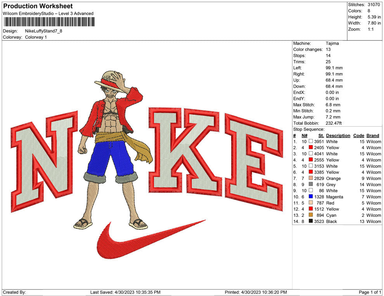
Task: Click the EndY value '0.00 in'
Action: [x=332, y=99]
